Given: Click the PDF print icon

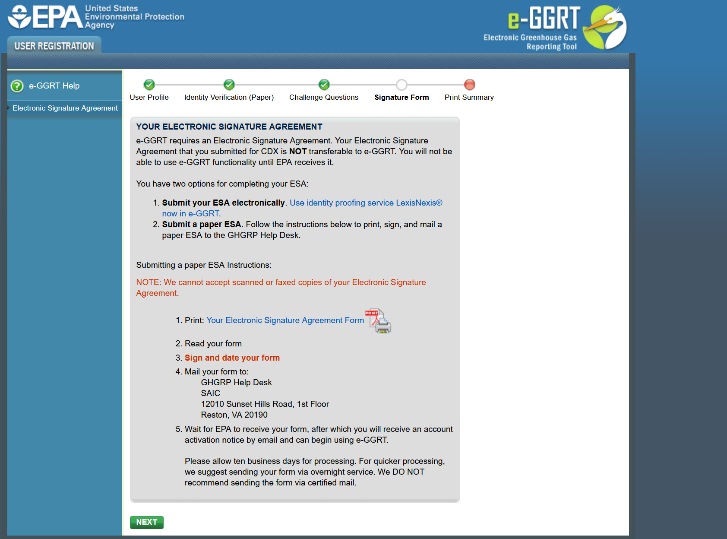Looking at the screenshot, I should point(379,321).
